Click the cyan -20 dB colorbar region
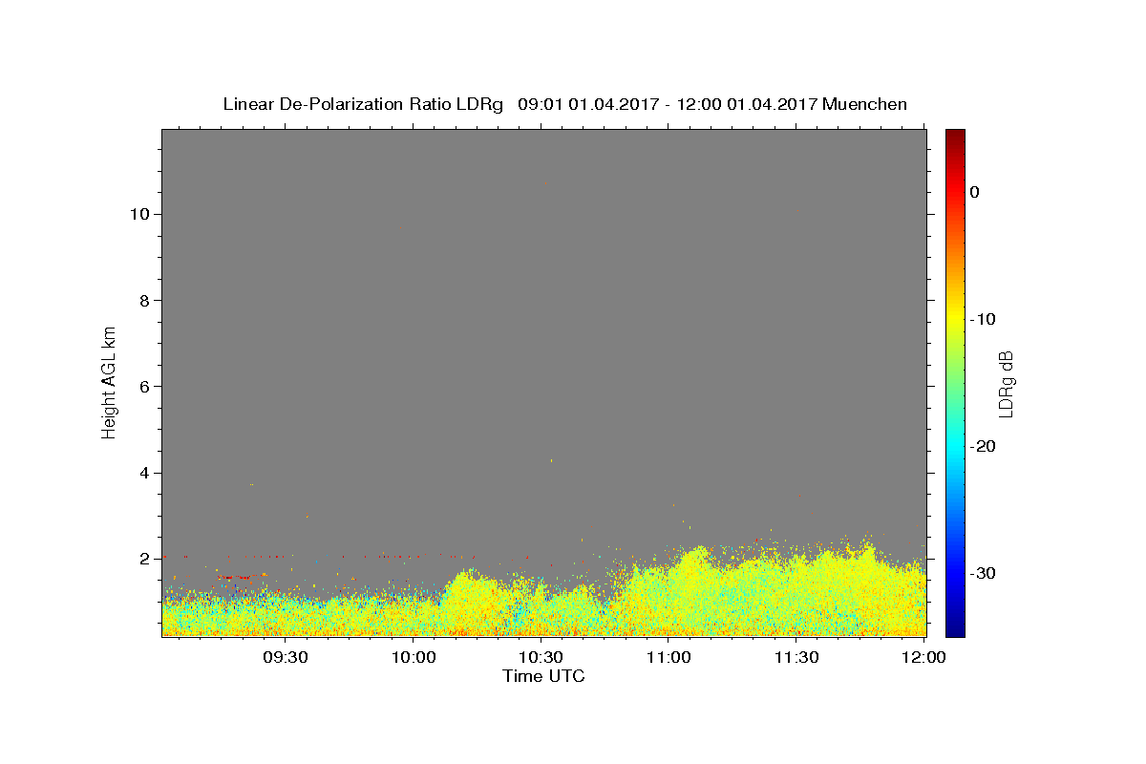The image size is (1146, 764). click(955, 446)
